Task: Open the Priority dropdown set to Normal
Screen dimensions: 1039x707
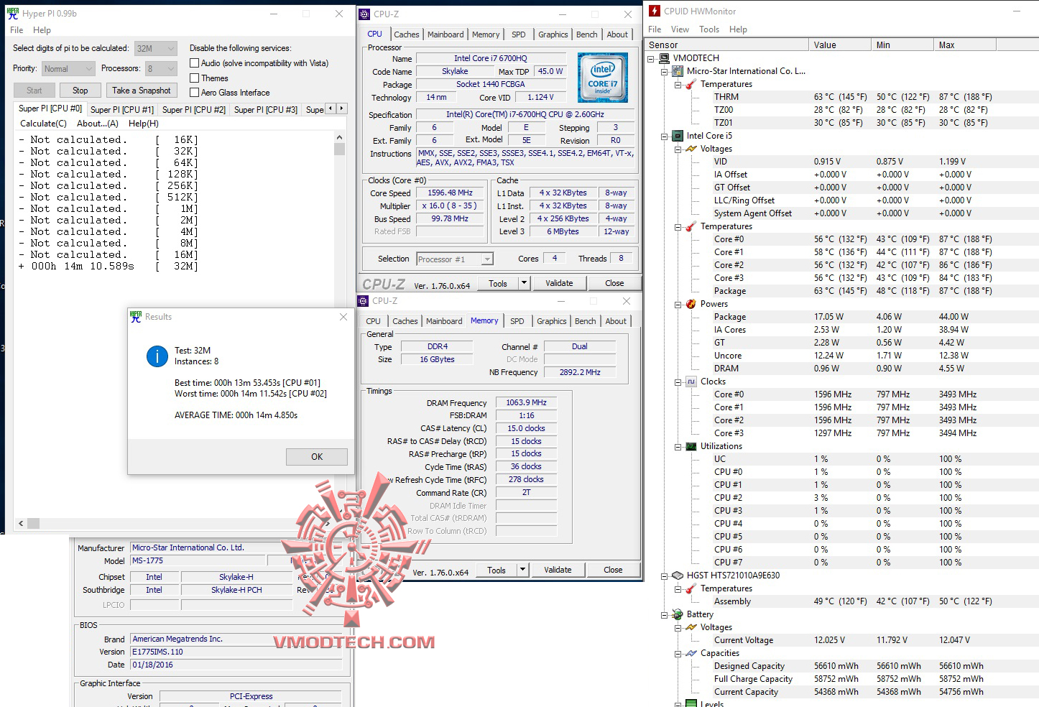Action: tap(68, 68)
